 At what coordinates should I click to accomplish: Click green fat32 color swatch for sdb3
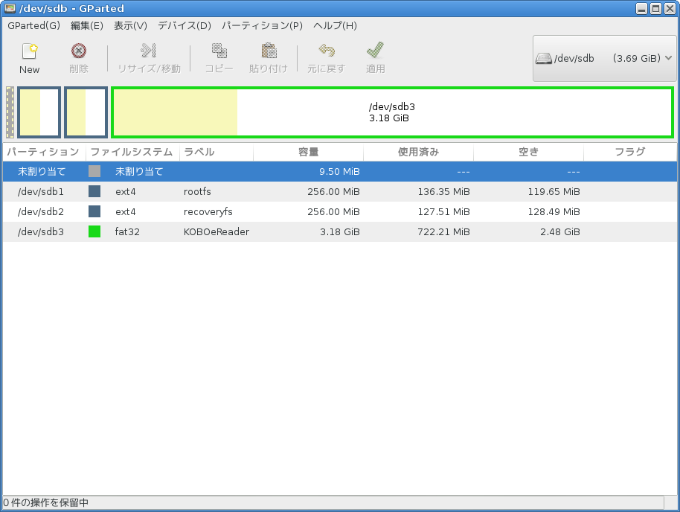pos(94,231)
